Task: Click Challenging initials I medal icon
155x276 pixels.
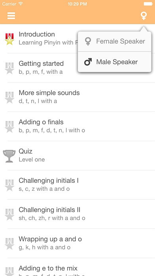Action: pos(9,185)
